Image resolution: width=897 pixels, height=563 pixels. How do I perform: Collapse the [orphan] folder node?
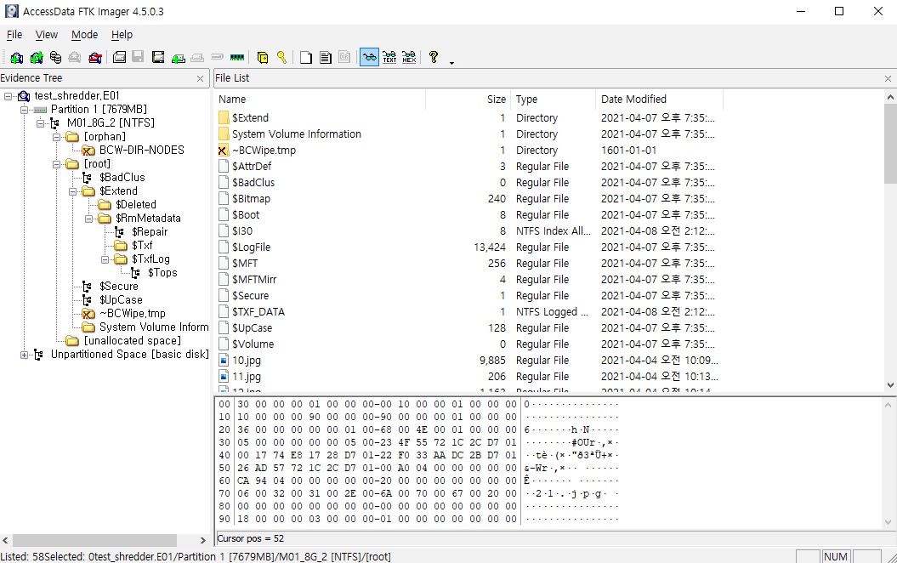(57, 137)
